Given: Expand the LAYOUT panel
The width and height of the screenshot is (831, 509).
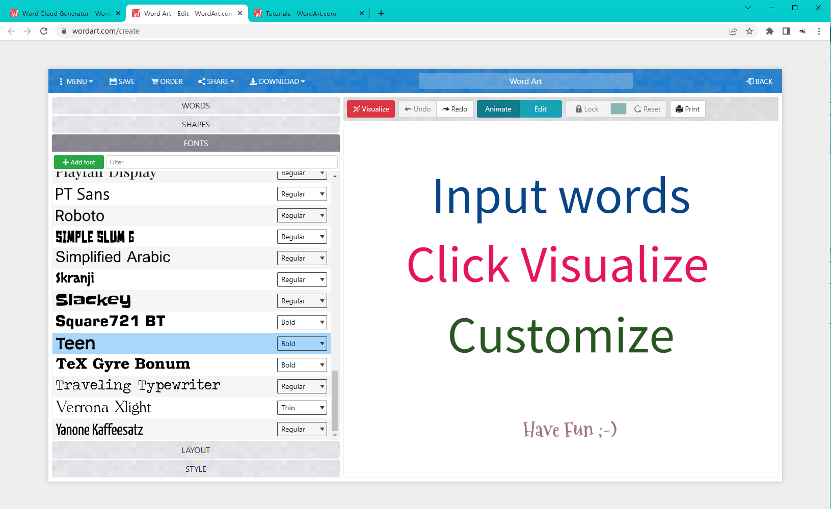Looking at the screenshot, I should coord(196,450).
